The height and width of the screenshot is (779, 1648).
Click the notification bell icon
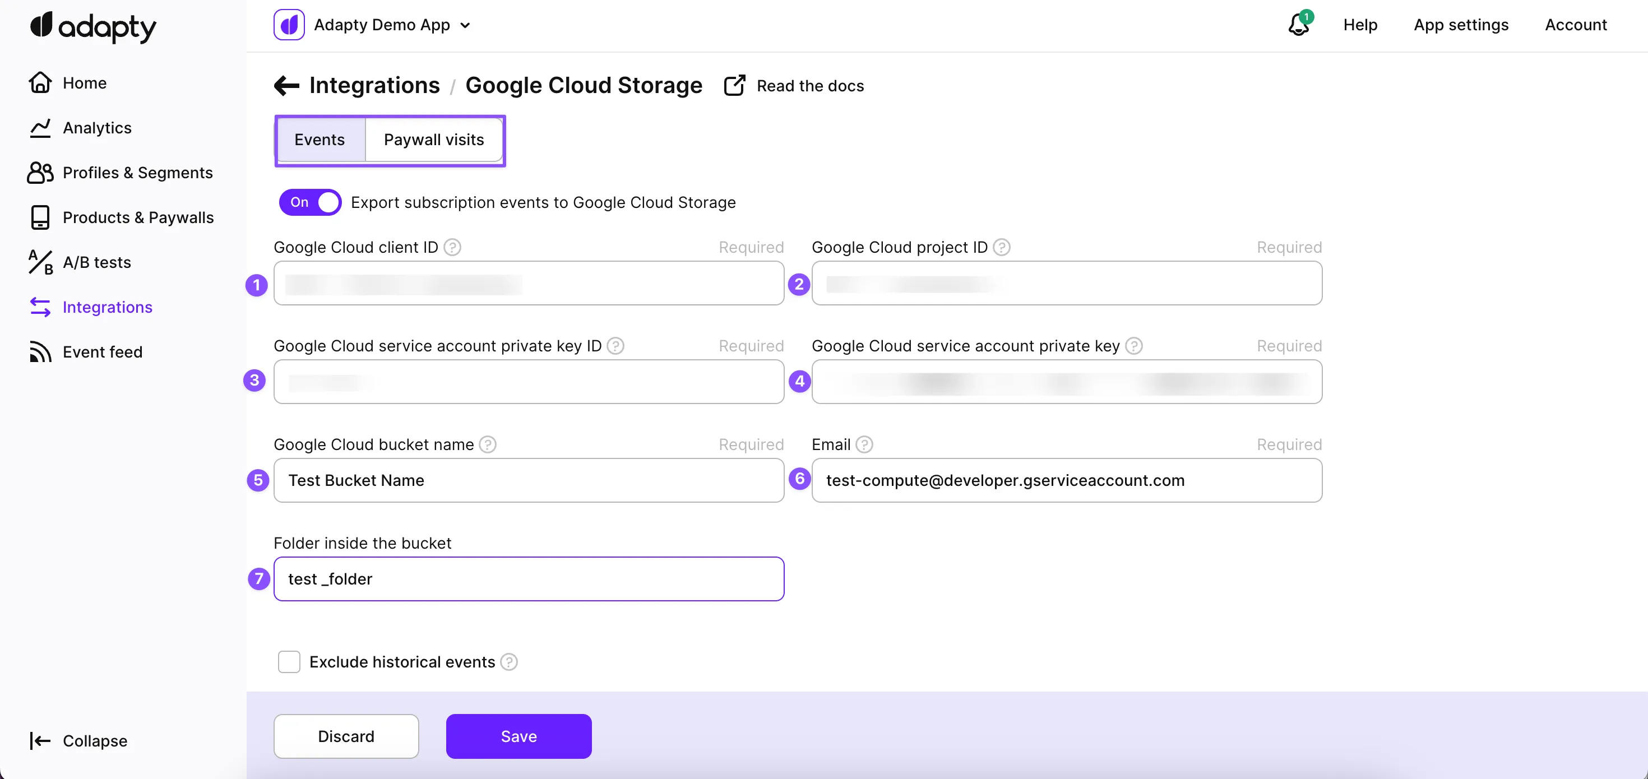point(1298,26)
